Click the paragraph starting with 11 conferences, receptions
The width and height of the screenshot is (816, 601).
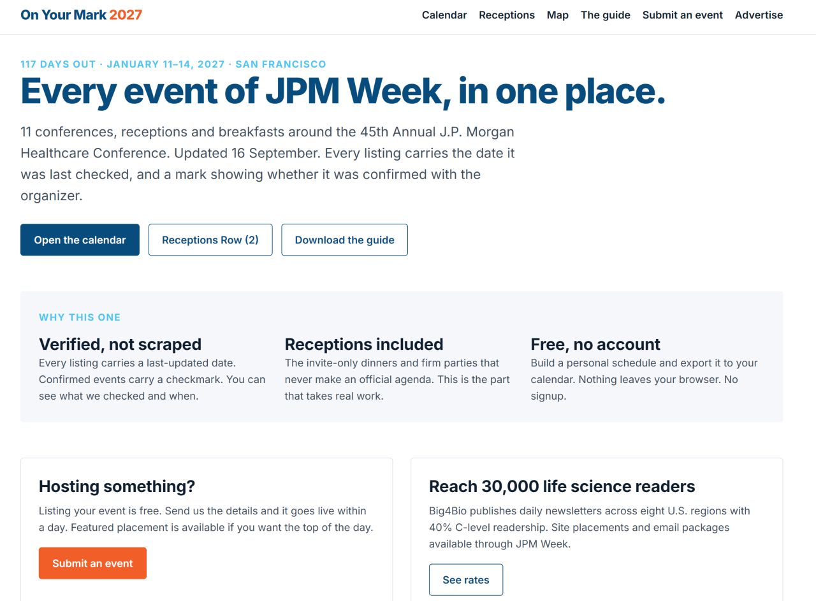click(268, 164)
